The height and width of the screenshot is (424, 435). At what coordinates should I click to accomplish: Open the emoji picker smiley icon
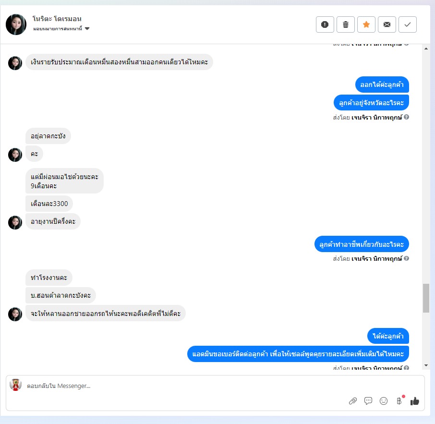(x=384, y=401)
